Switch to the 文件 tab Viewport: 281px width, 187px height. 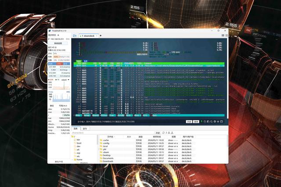(76, 129)
